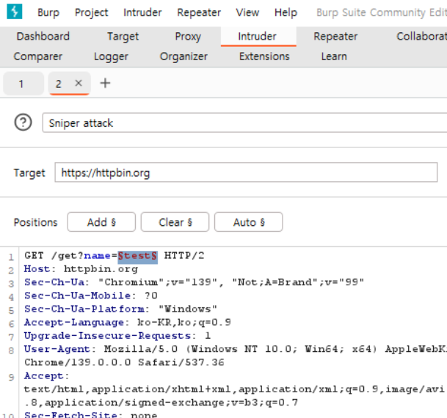The image size is (447, 418).
Task: Open the Learn tab
Action: (x=334, y=56)
